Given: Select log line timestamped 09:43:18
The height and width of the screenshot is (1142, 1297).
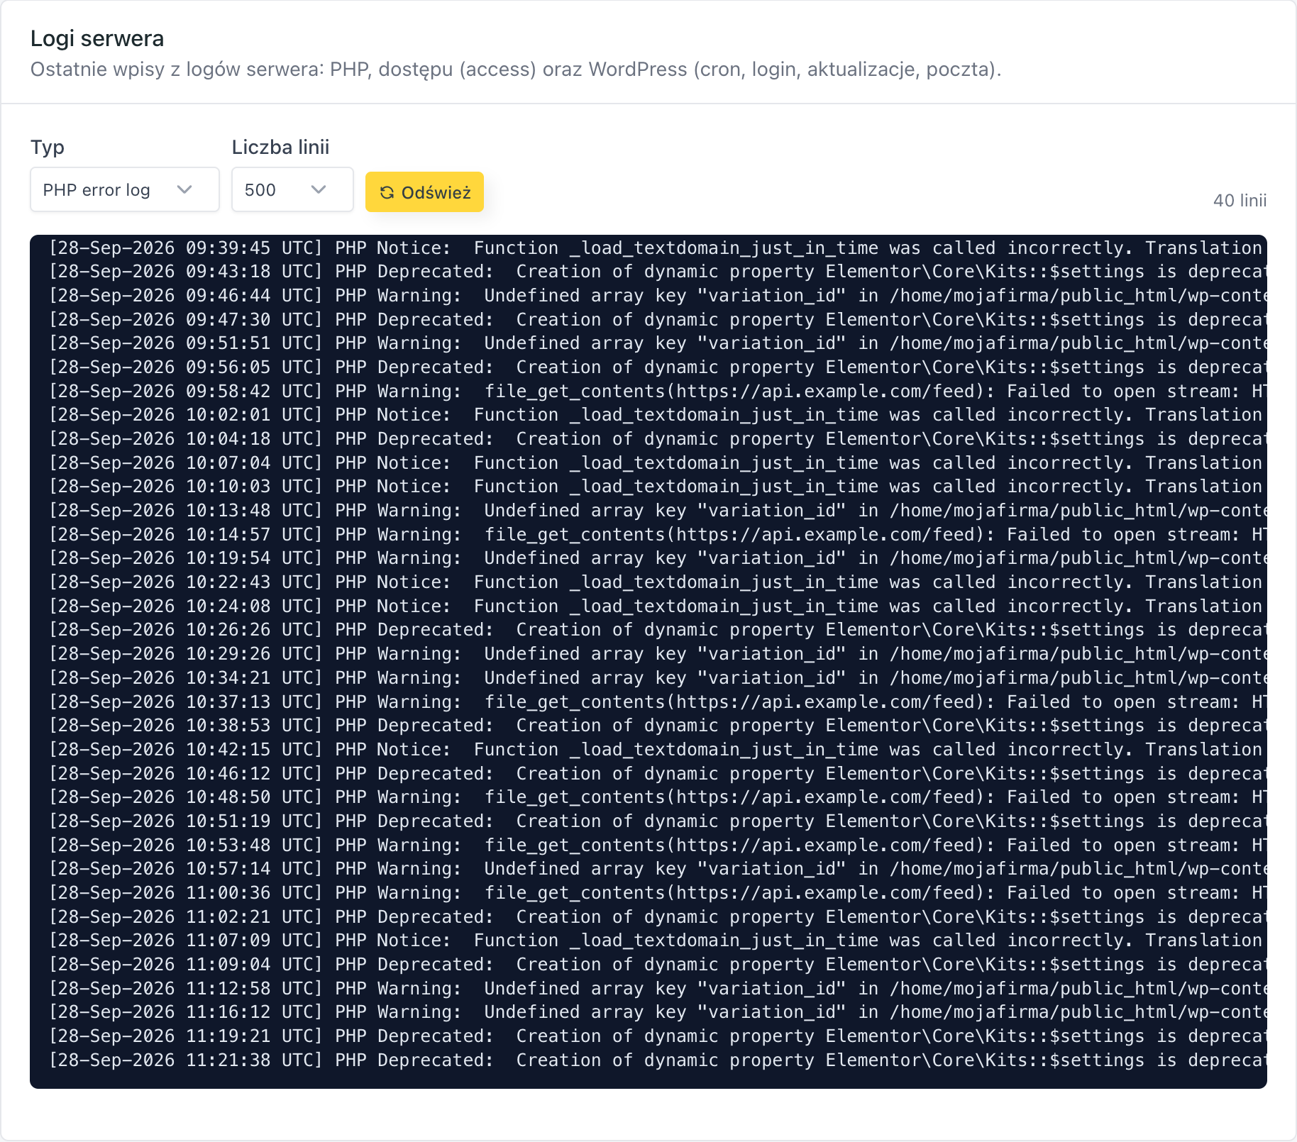Looking at the screenshot, I should click(x=658, y=272).
